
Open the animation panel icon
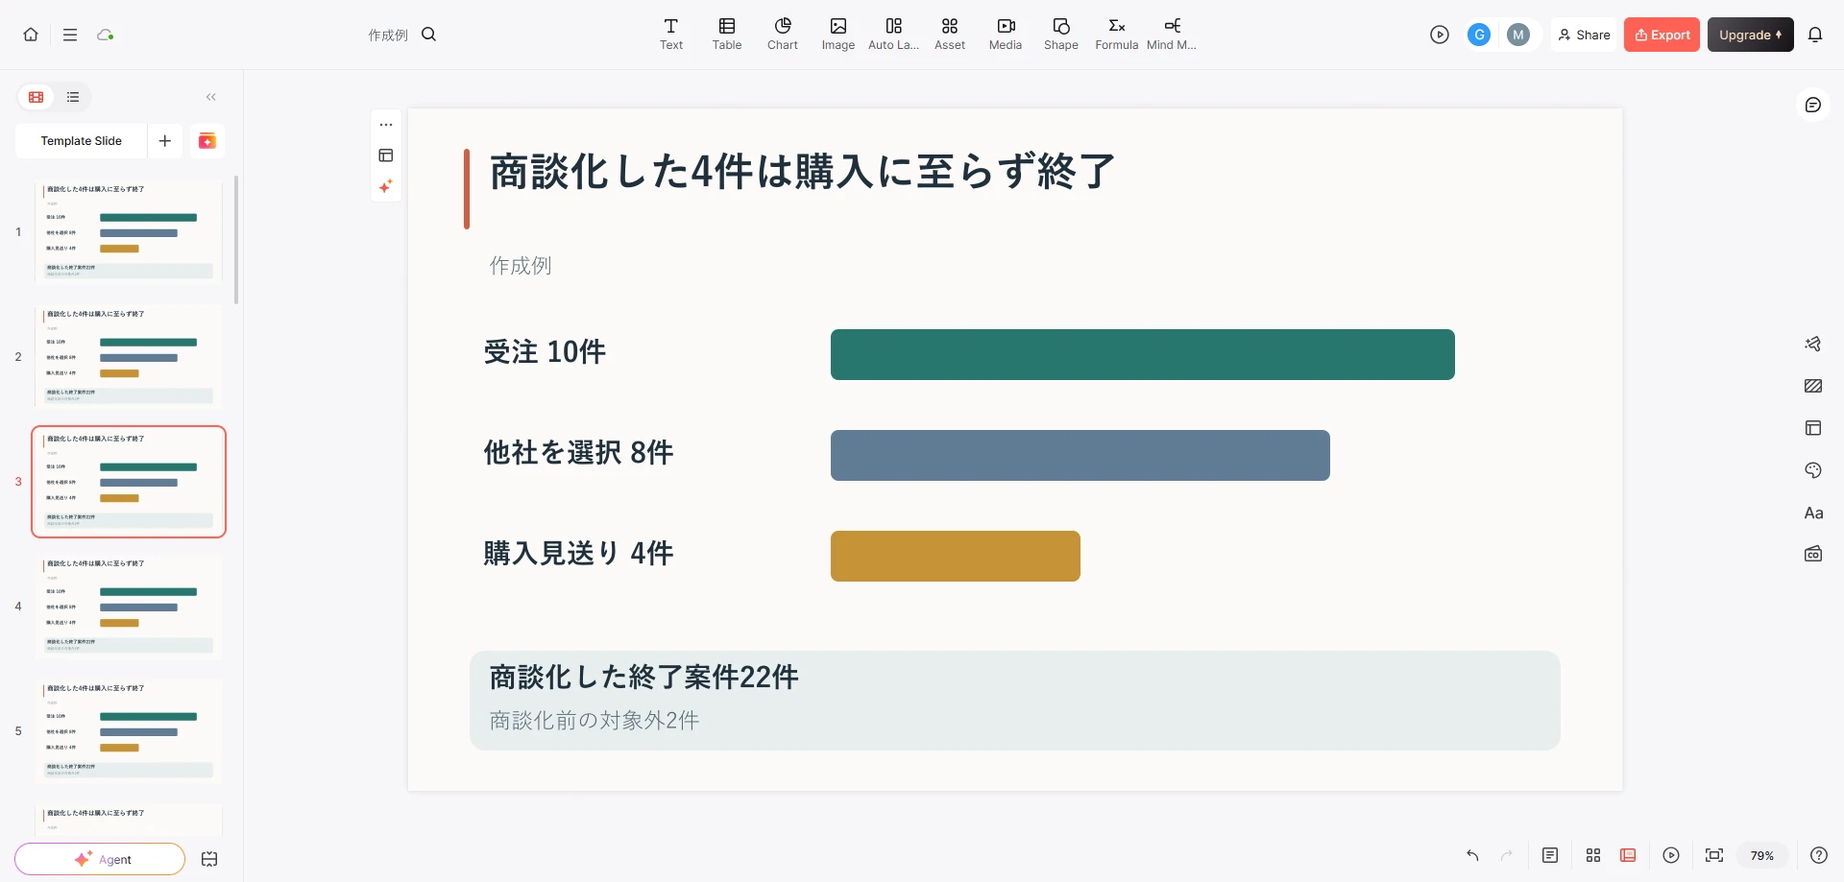[x=1813, y=344]
